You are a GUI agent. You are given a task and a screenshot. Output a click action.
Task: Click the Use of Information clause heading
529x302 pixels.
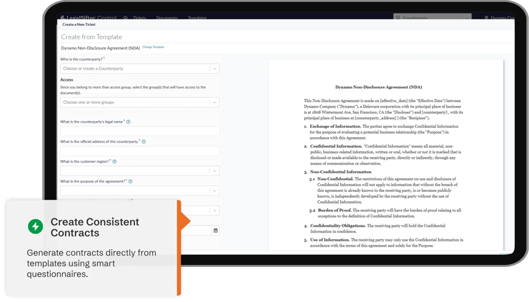[x=330, y=240]
